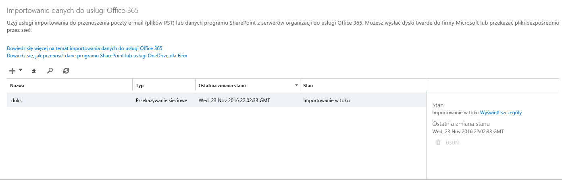Open Wyświetl szczegóły details link

[x=501, y=113]
